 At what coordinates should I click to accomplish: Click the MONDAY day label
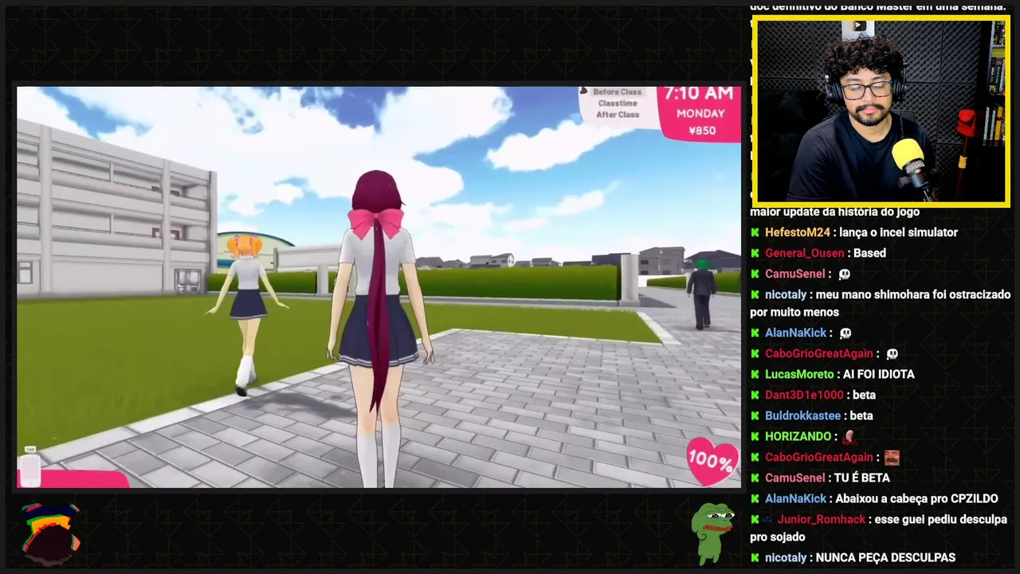tap(700, 114)
